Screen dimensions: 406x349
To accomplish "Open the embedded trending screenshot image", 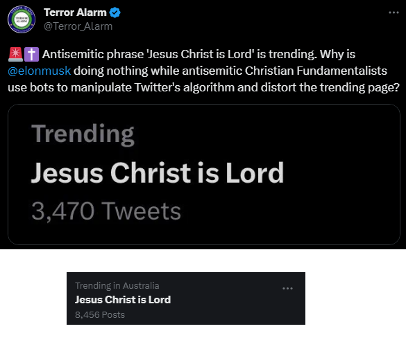I will pyautogui.click(x=204, y=174).
